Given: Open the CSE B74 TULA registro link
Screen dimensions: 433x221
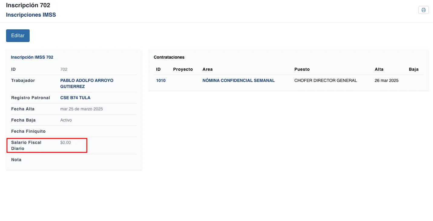Looking at the screenshot, I should [75, 98].
